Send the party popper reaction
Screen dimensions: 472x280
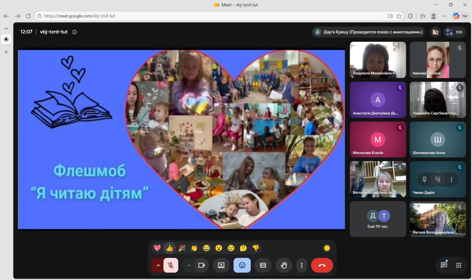coord(182,248)
